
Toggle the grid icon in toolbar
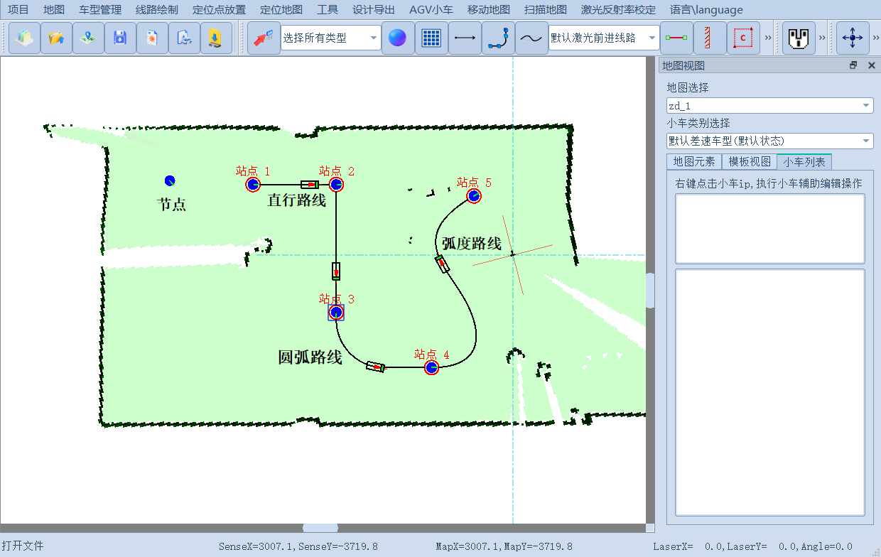point(431,38)
